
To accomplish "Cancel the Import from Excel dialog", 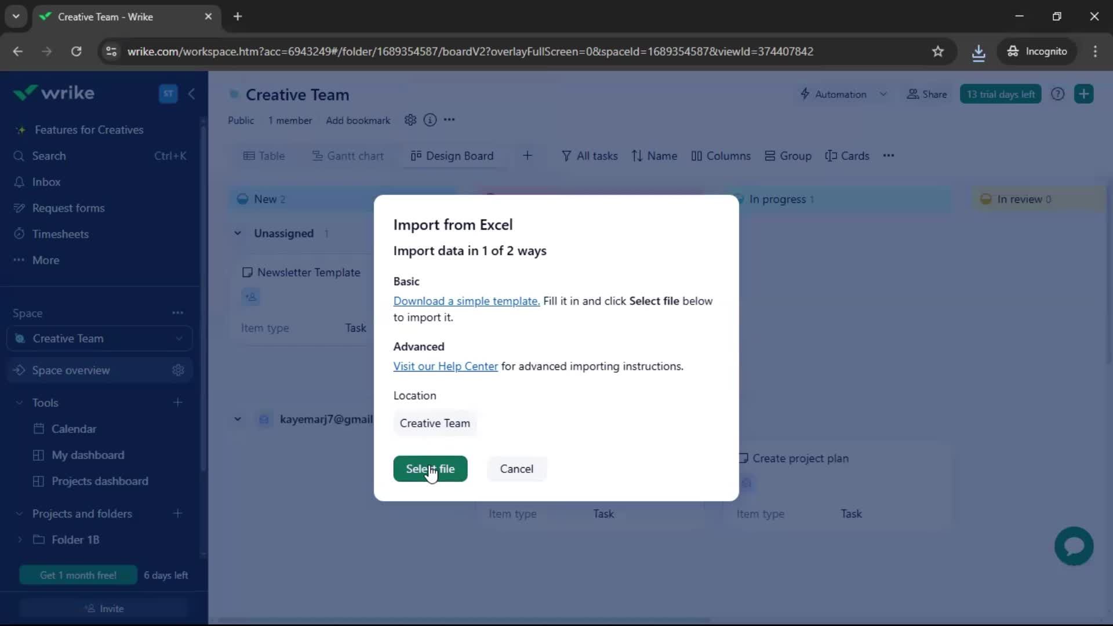I will [517, 468].
